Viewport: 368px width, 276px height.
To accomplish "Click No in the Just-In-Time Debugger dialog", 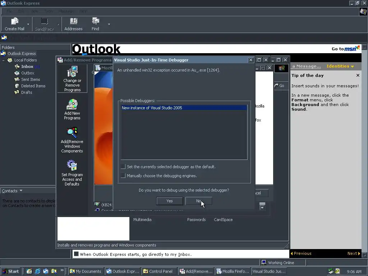I will pyautogui.click(x=198, y=201).
